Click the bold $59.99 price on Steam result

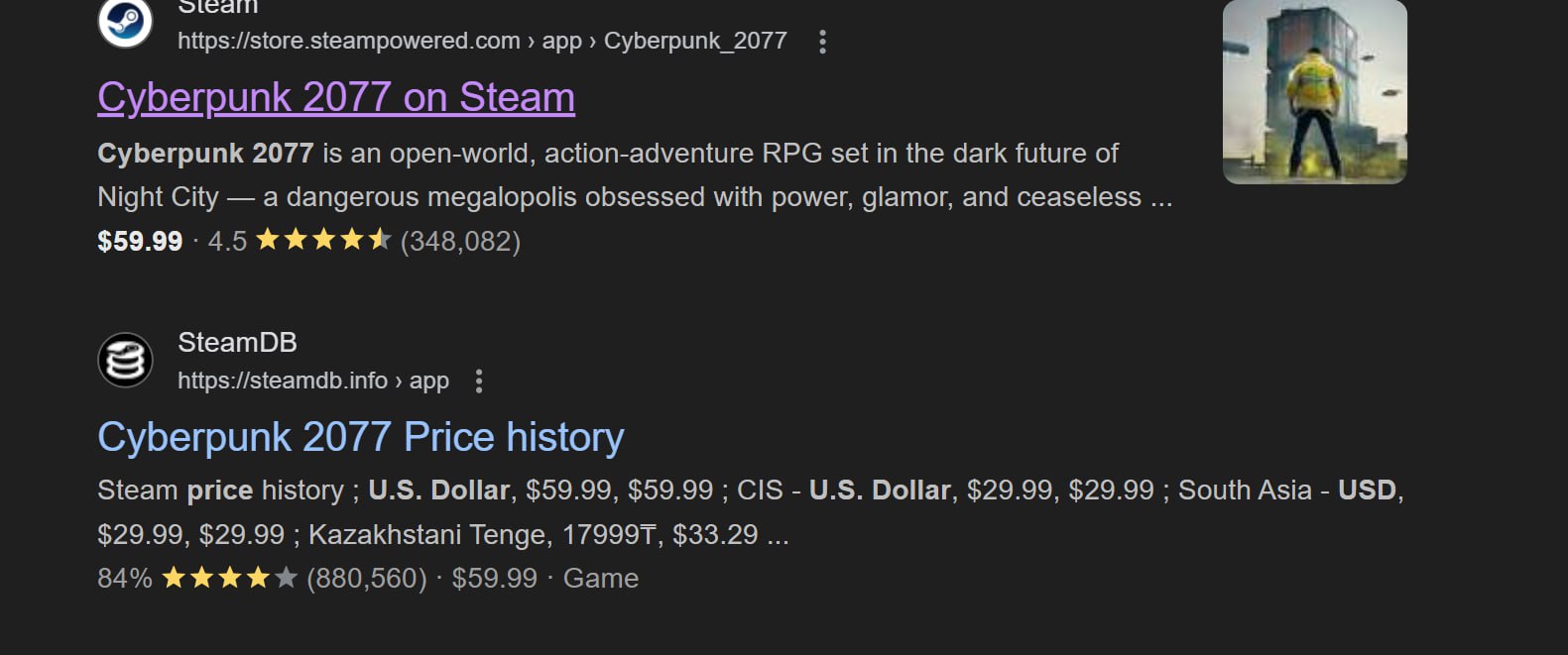pos(140,241)
